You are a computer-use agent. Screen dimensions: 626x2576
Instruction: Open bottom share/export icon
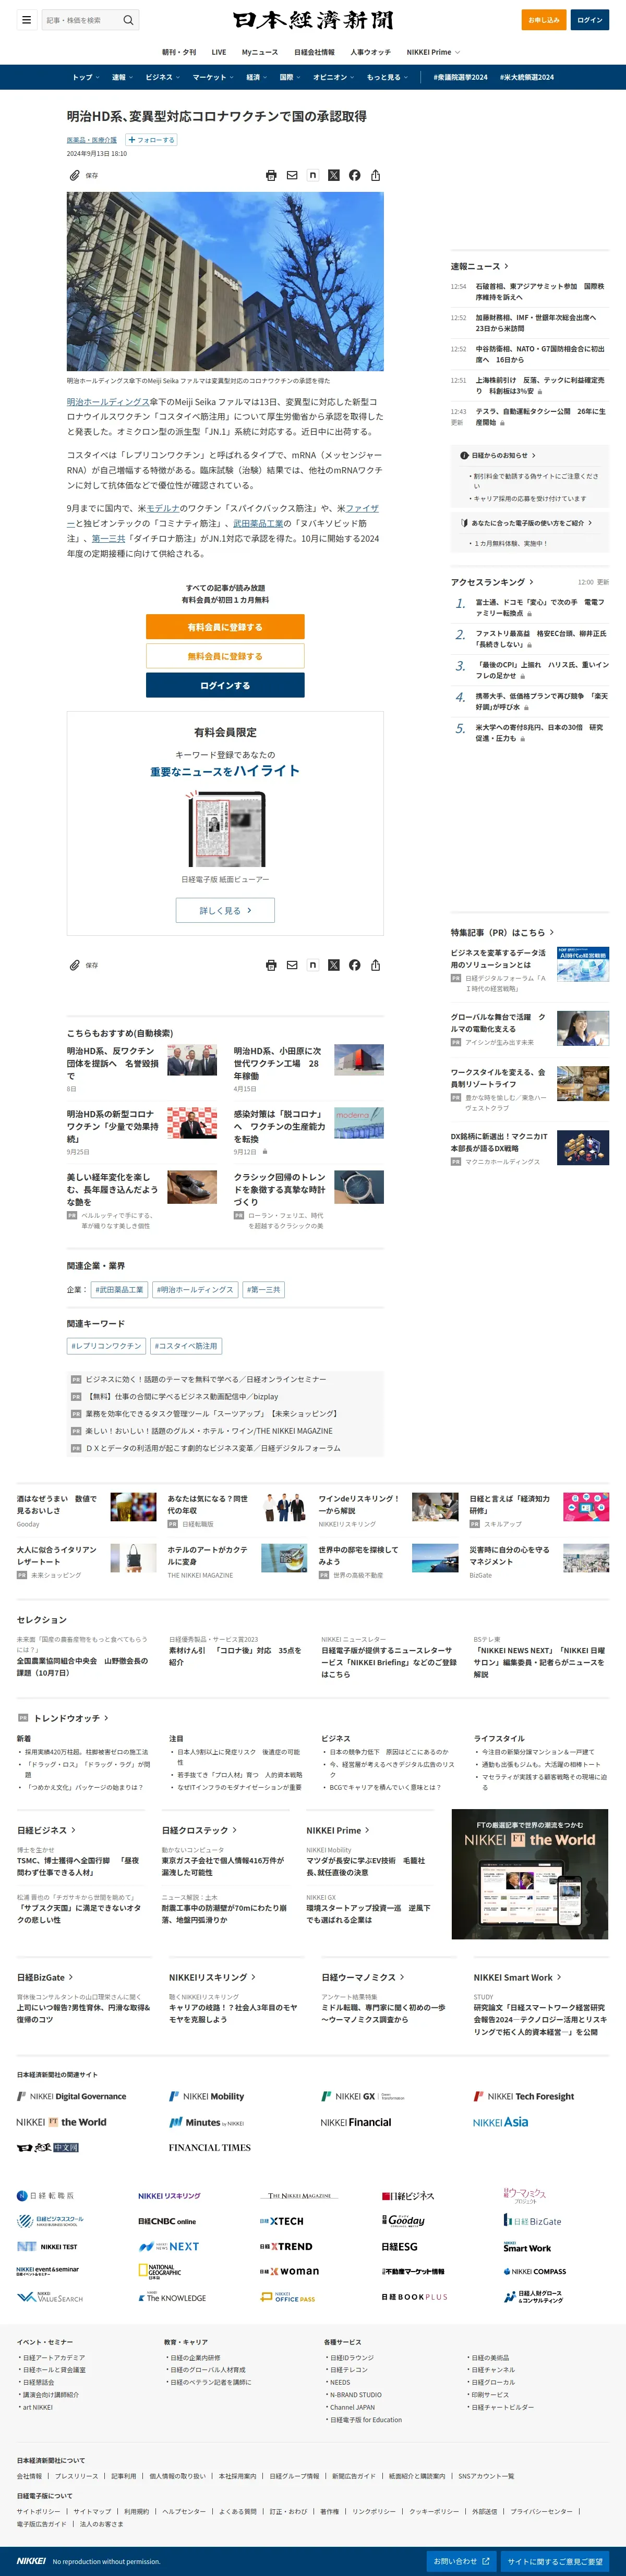pos(376,965)
